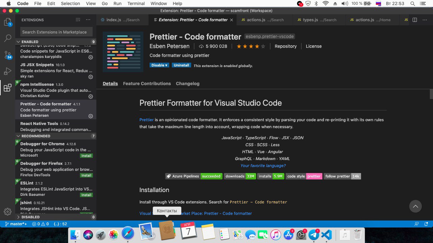Collapse the RECOMMENDED extensions section
Viewport: 433px width, 243px height.
(56, 136)
